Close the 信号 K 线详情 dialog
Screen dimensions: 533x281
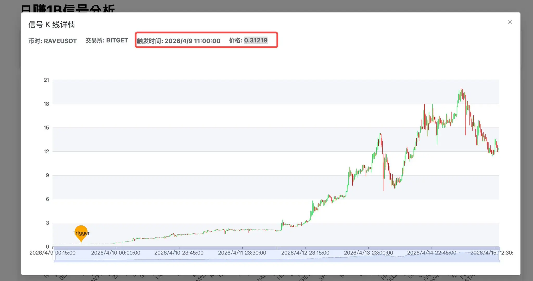[x=510, y=22]
